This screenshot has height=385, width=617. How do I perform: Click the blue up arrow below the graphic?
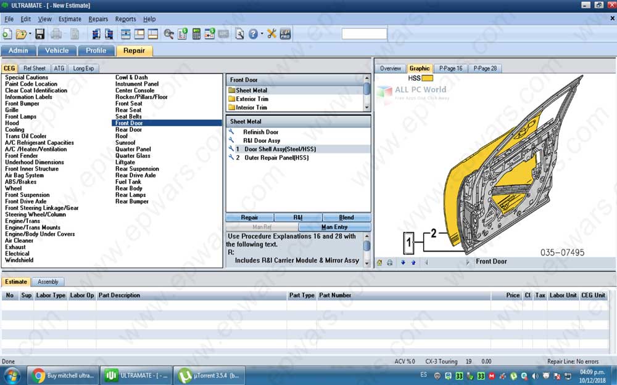tap(413, 262)
